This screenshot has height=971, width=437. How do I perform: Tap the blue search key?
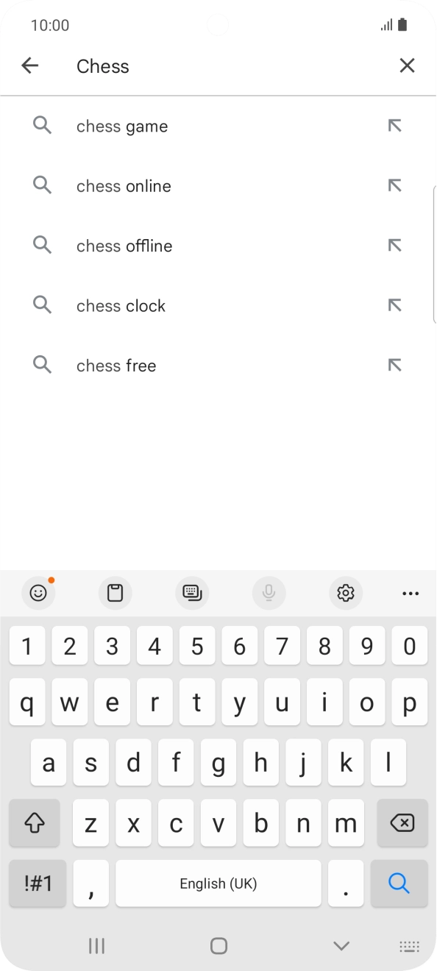coord(399,883)
